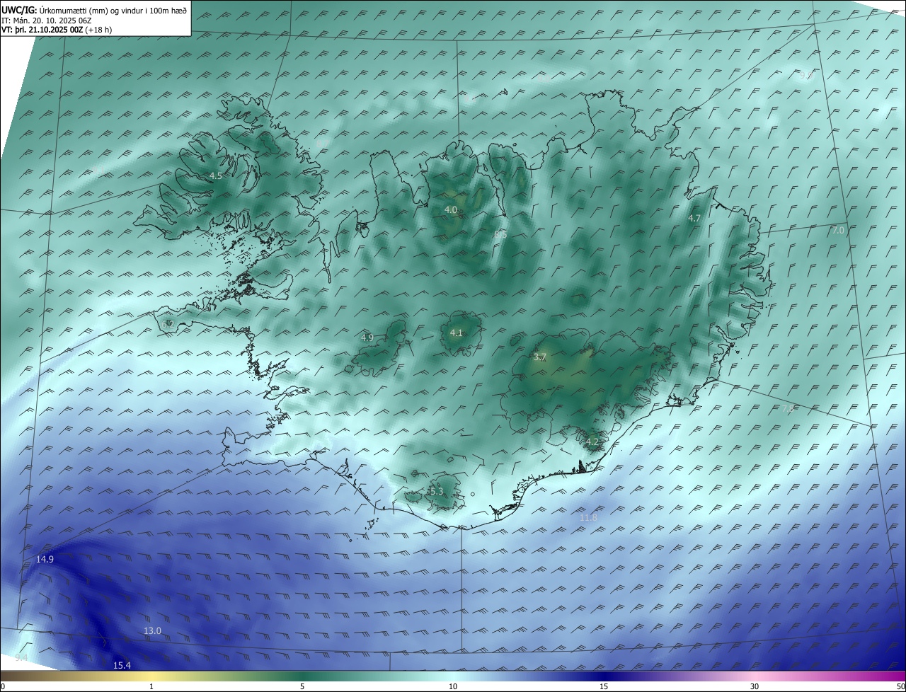Pick the pink color band above the 30 label
This screenshot has height=692, width=906.
click(x=755, y=676)
